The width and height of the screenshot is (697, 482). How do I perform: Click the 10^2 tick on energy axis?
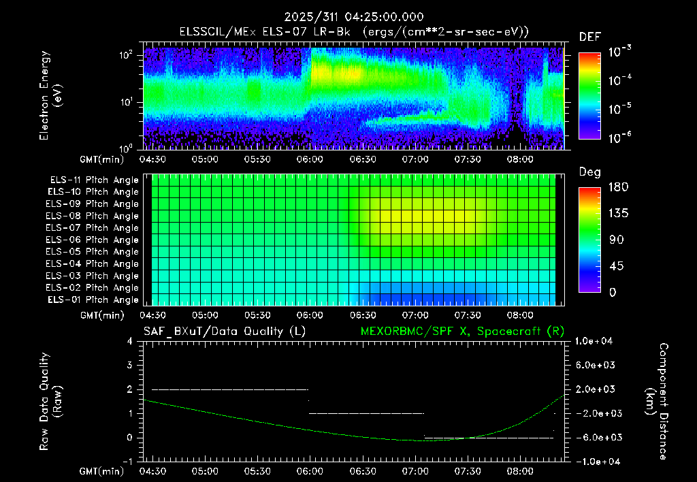[x=126, y=56]
